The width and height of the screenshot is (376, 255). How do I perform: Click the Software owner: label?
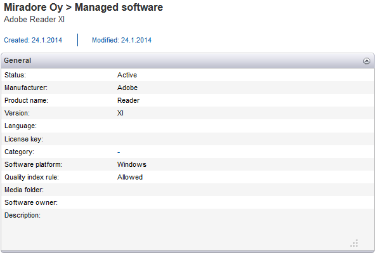pyautogui.click(x=31, y=203)
